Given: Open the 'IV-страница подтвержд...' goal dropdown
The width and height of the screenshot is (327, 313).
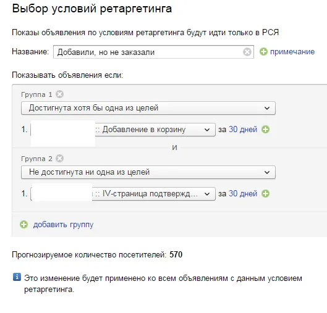Looking at the screenshot, I should [x=123, y=194].
